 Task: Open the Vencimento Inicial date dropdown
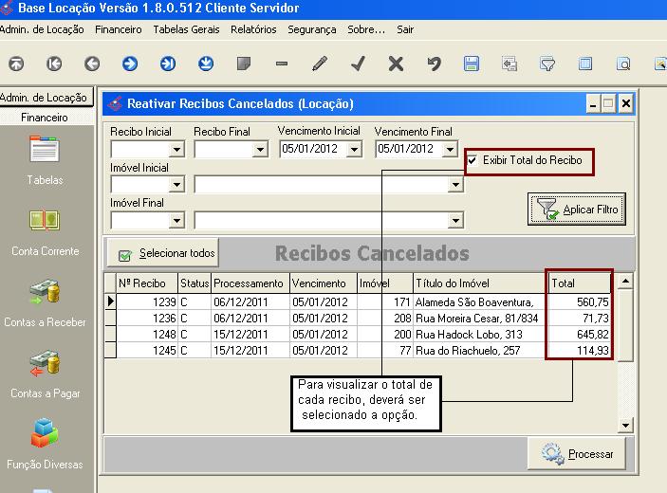(354, 150)
